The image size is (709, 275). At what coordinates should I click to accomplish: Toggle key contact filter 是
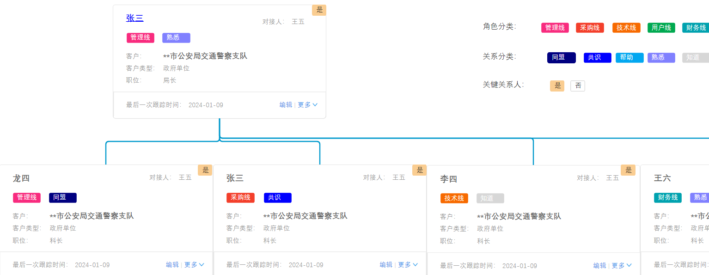click(557, 86)
